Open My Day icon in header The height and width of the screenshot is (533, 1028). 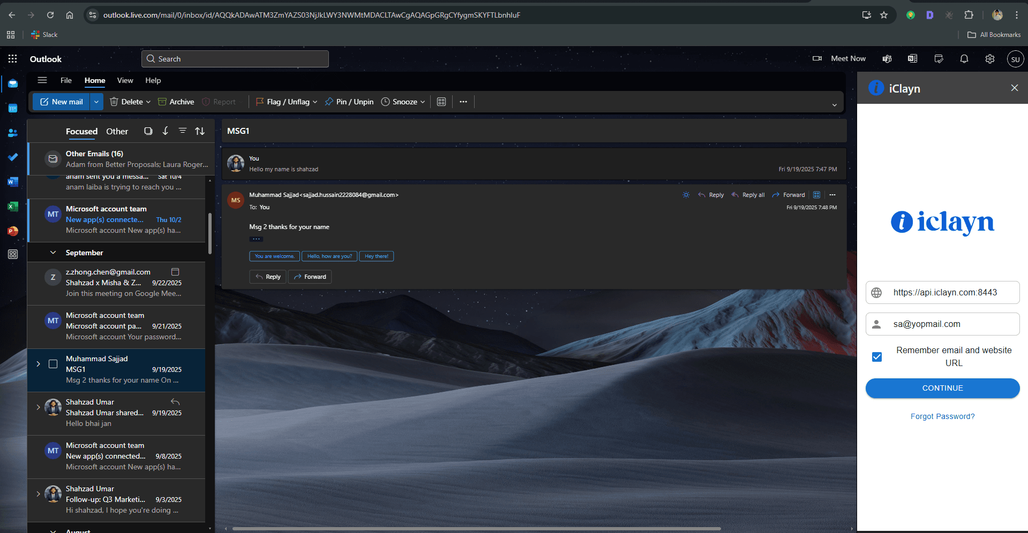click(939, 59)
